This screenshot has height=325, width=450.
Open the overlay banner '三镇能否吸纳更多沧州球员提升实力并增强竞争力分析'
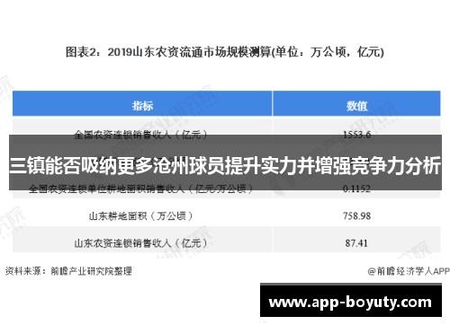pos(225,162)
